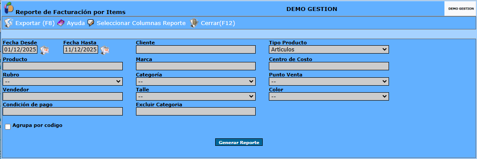Focus the Producto input field
The height and width of the screenshot is (159, 477).
coord(62,66)
